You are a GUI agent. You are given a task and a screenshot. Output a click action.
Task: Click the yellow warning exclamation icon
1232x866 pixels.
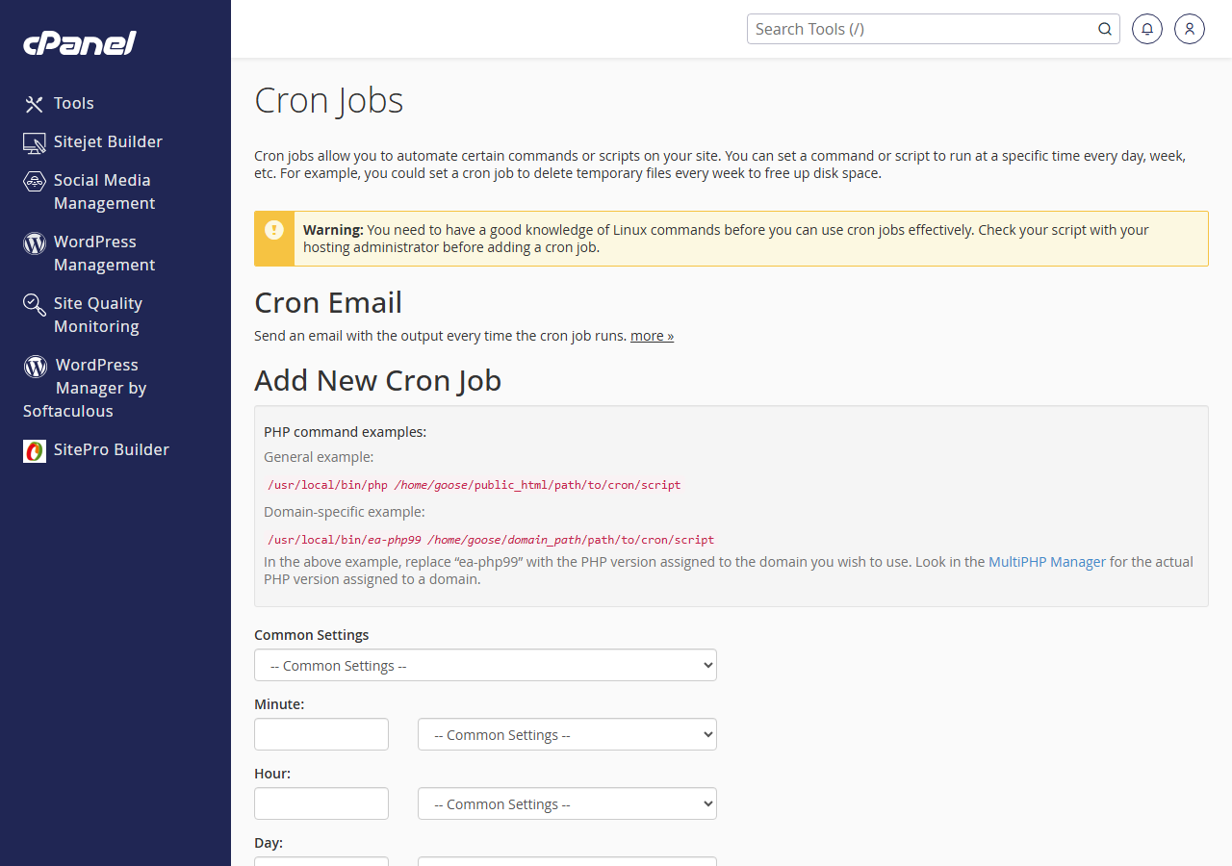click(274, 230)
